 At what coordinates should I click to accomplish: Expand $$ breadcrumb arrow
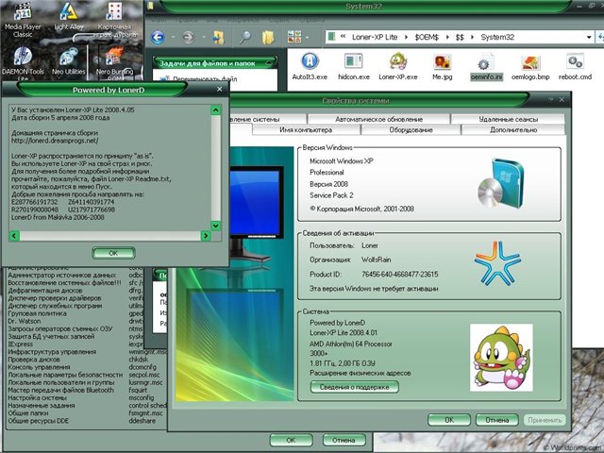click(x=472, y=38)
